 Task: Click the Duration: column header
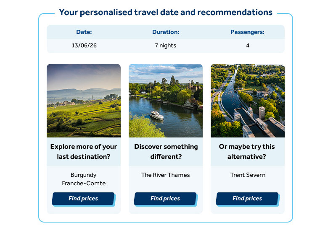point(166,32)
